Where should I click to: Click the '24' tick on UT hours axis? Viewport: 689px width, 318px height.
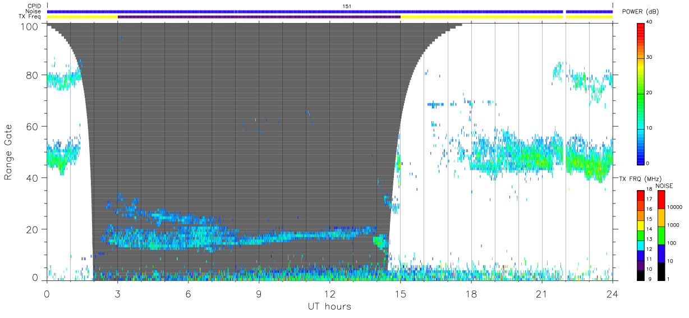point(613,293)
